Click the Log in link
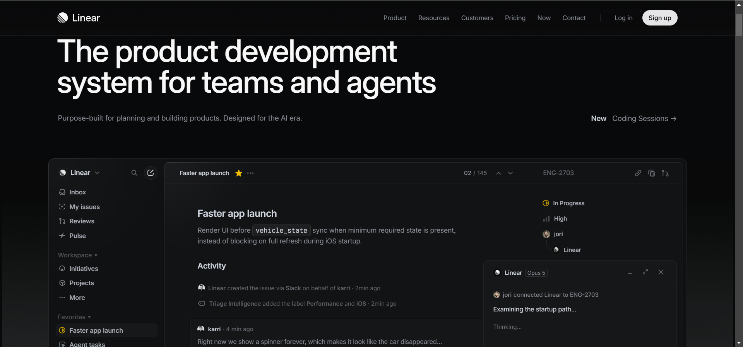The width and height of the screenshot is (743, 347). pos(623,18)
